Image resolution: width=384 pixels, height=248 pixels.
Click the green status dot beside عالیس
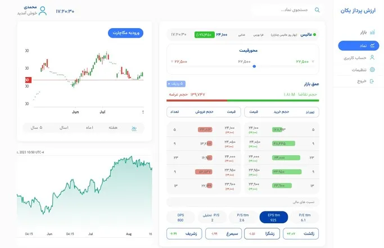tap(314, 35)
